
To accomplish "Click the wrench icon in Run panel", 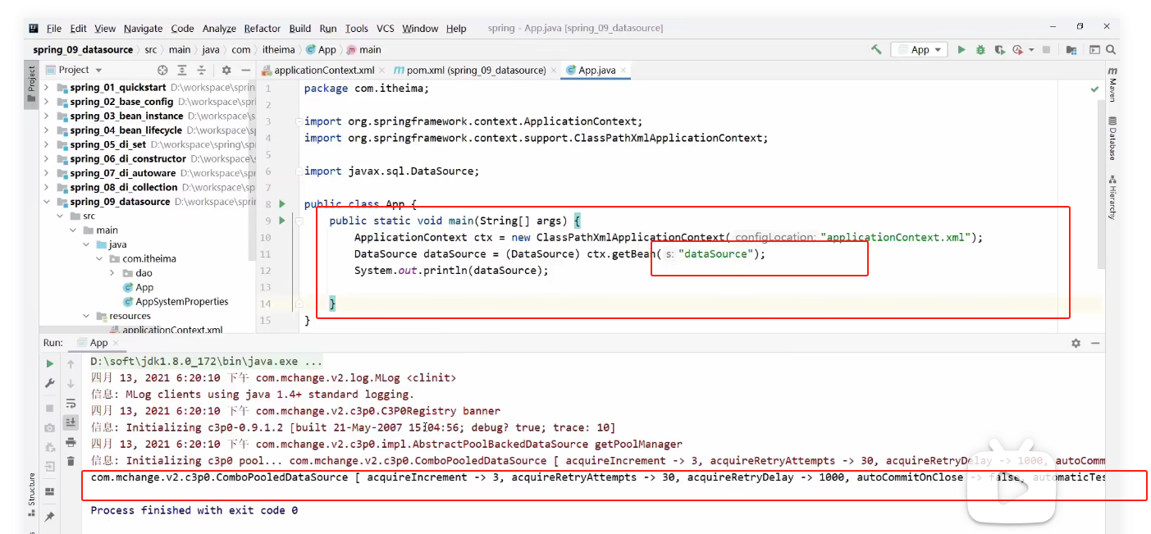I will pos(50,383).
